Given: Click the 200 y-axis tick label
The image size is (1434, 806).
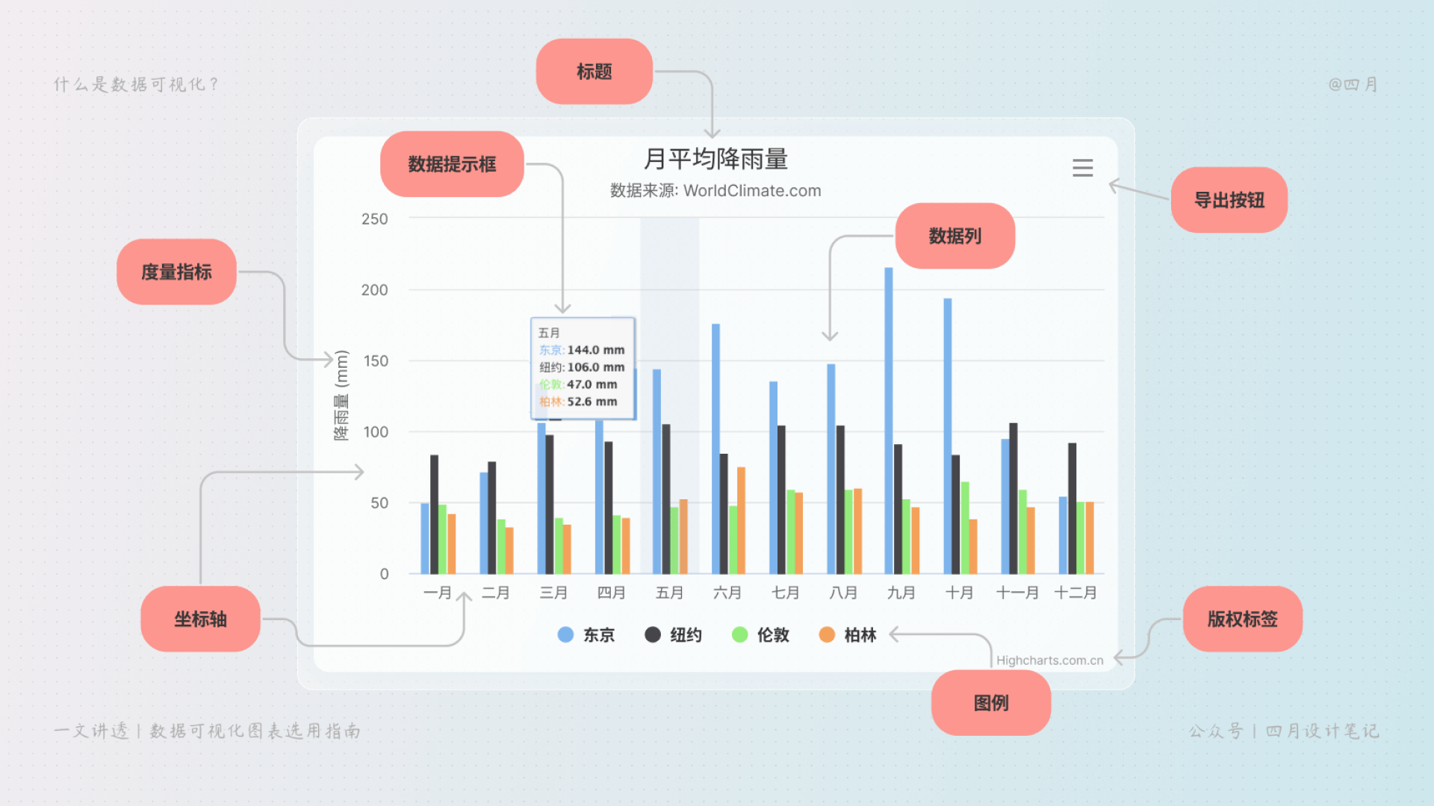Looking at the screenshot, I should pyautogui.click(x=375, y=290).
